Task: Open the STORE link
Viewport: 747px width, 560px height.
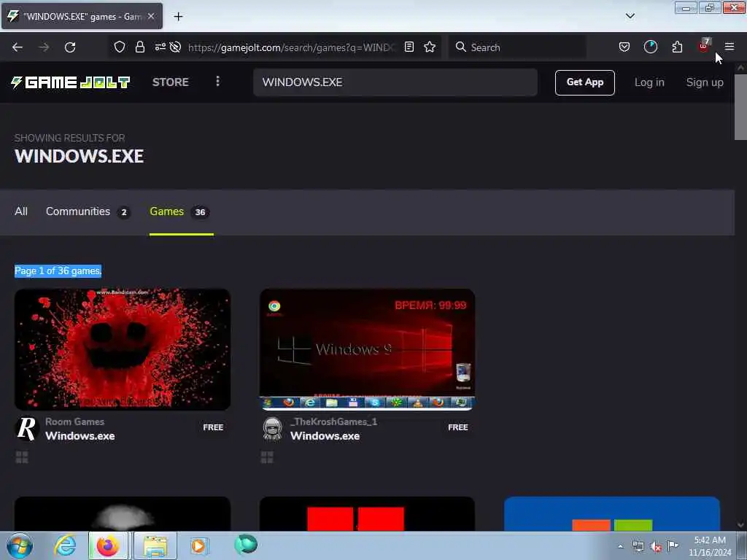Action: point(171,82)
